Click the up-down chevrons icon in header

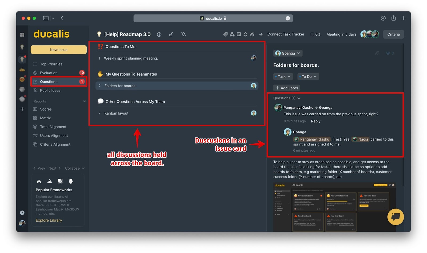(245, 34)
